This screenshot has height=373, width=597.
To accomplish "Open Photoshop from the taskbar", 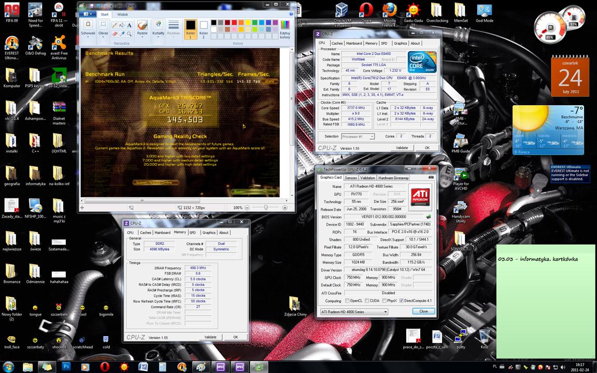I will tap(66, 367).
